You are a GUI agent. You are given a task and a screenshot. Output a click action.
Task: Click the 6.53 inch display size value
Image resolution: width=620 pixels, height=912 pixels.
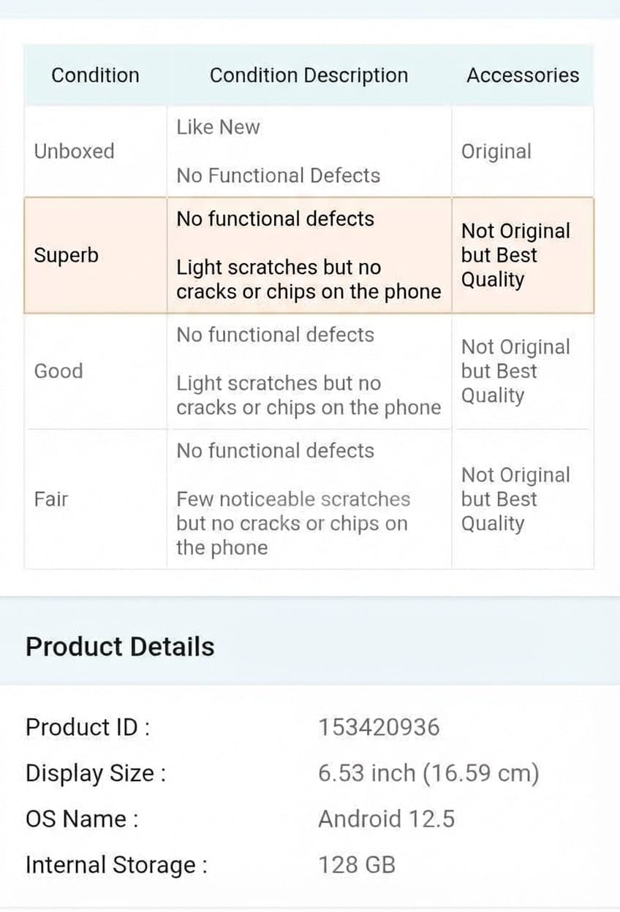click(430, 773)
